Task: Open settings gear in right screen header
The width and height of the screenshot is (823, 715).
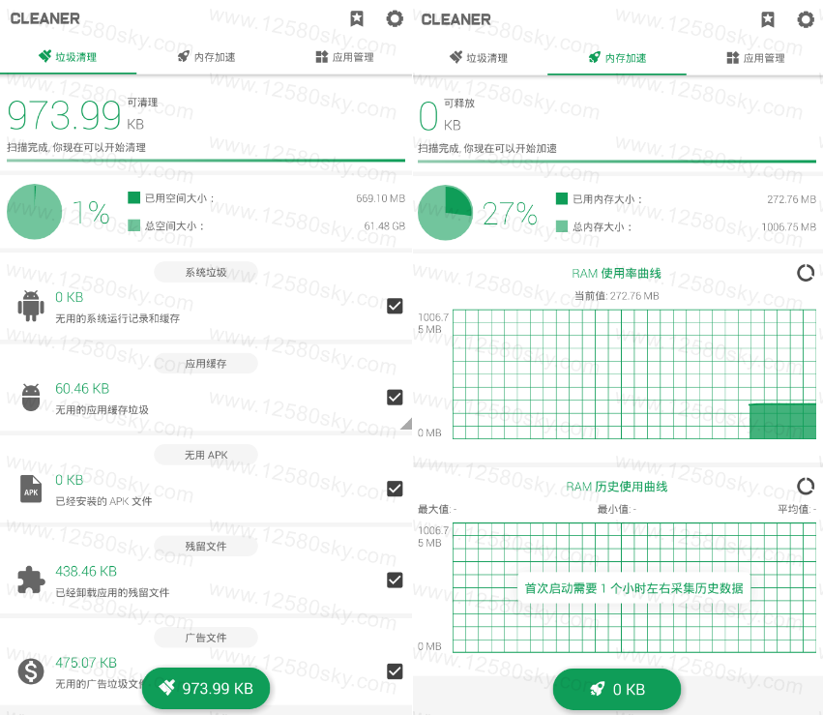Action: (x=805, y=18)
